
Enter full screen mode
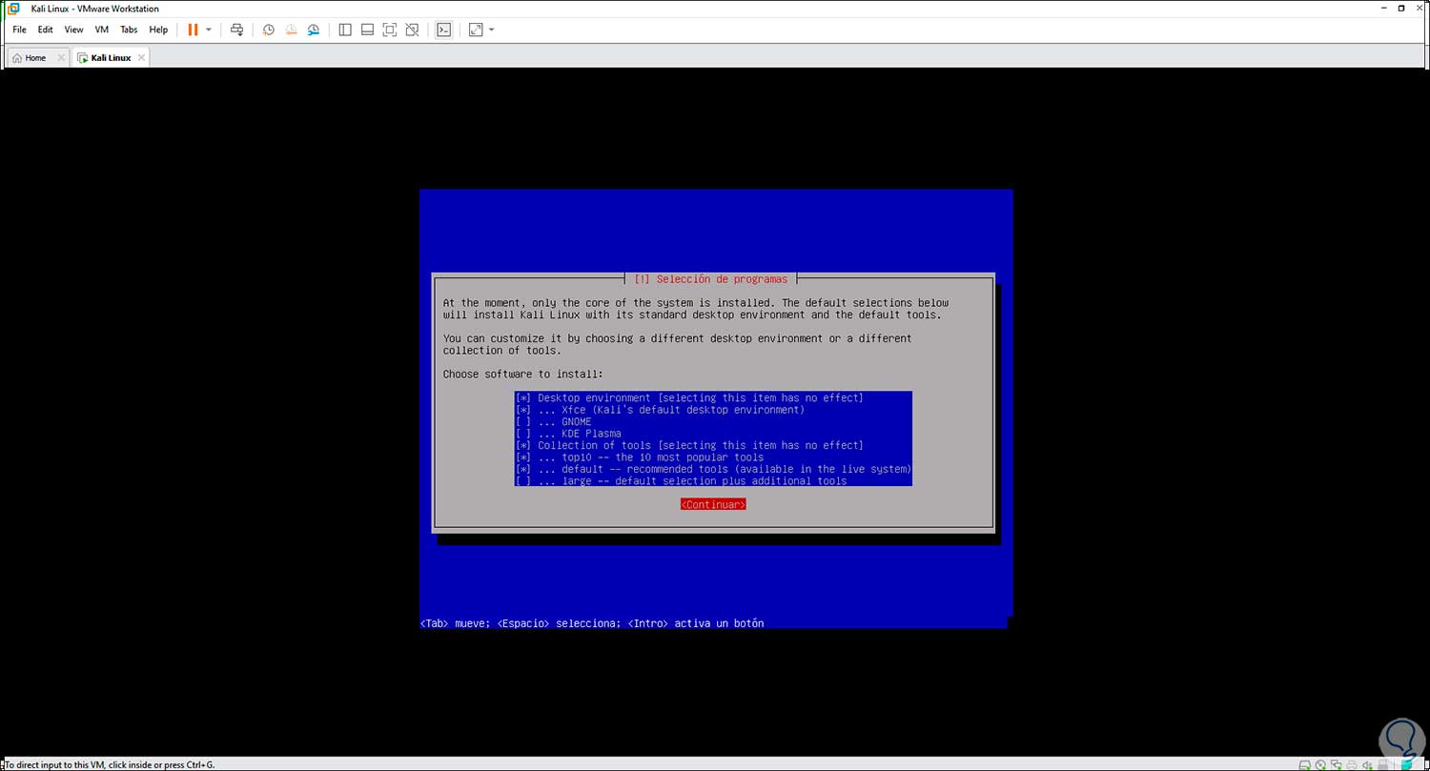pos(390,30)
